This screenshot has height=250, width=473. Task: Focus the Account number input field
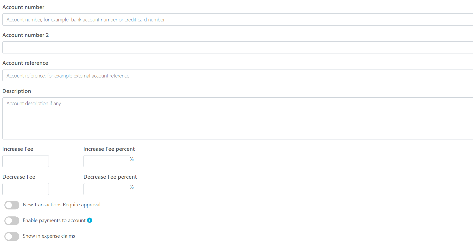coord(238,20)
